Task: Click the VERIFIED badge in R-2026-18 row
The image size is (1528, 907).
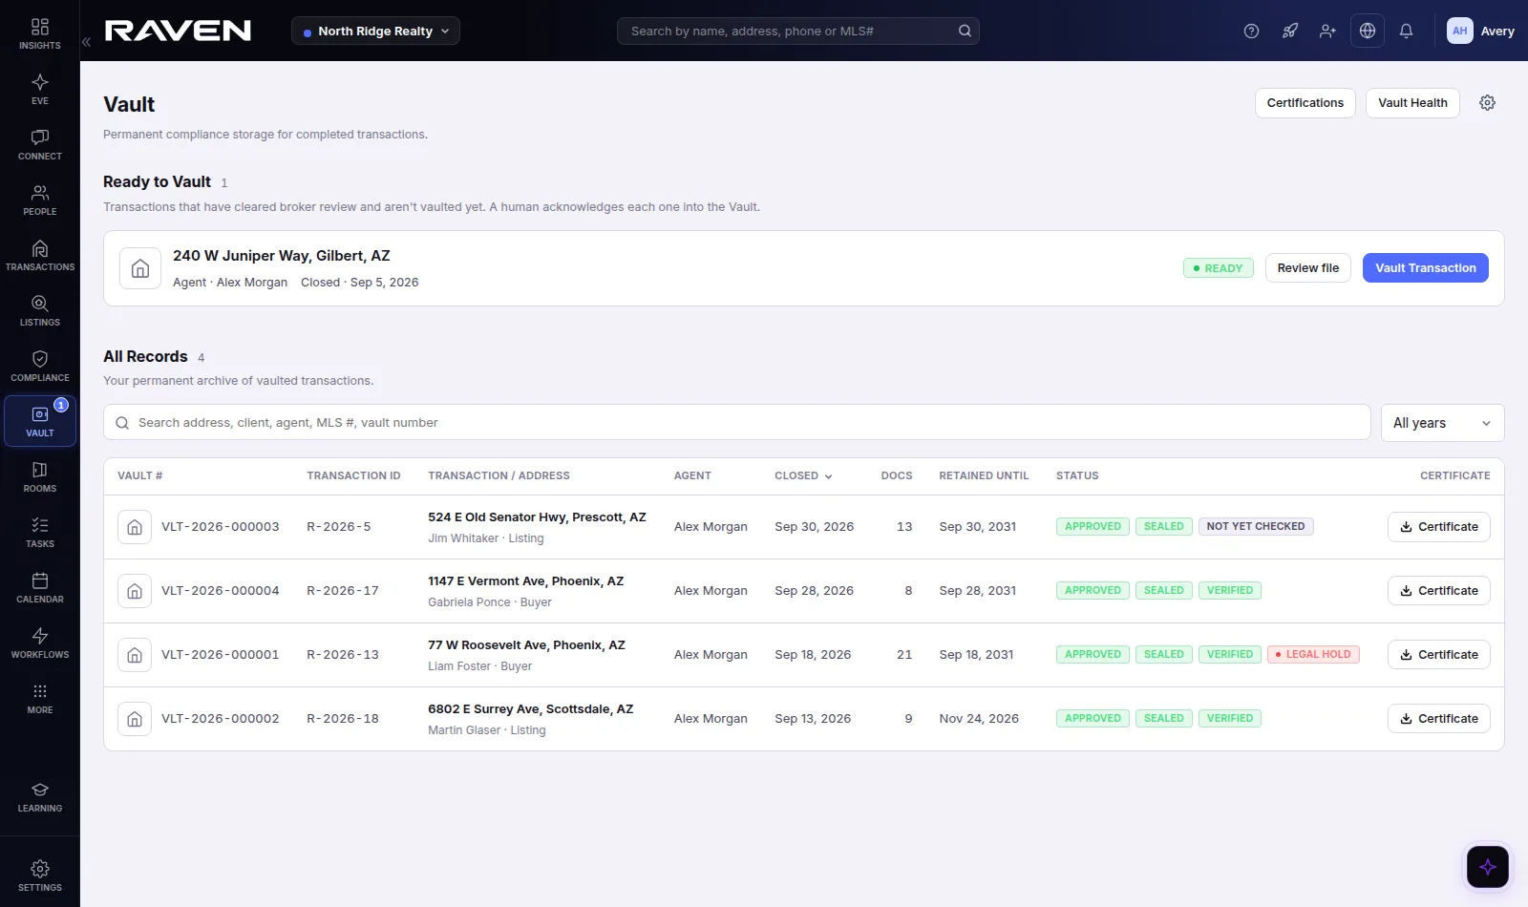Action: 1229,719
